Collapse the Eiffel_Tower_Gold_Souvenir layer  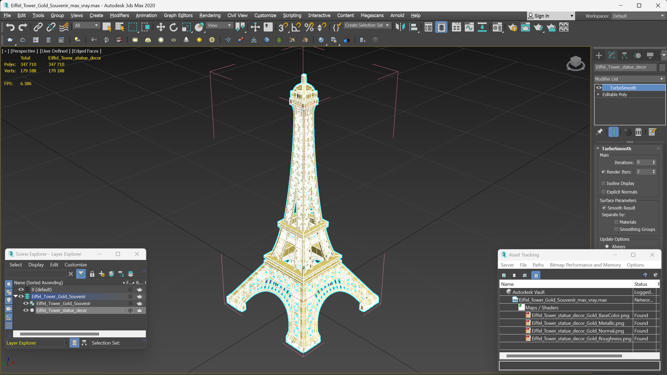[15, 296]
